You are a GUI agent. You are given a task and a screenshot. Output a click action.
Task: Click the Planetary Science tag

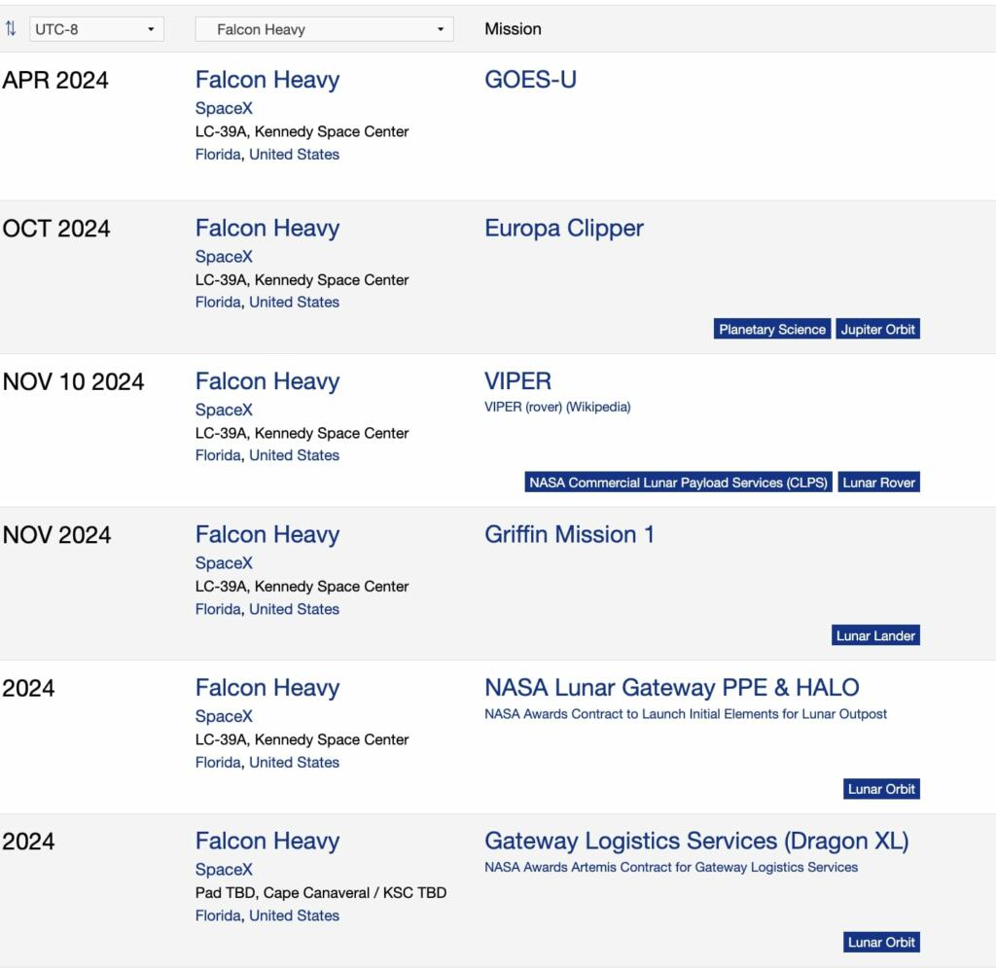point(772,330)
